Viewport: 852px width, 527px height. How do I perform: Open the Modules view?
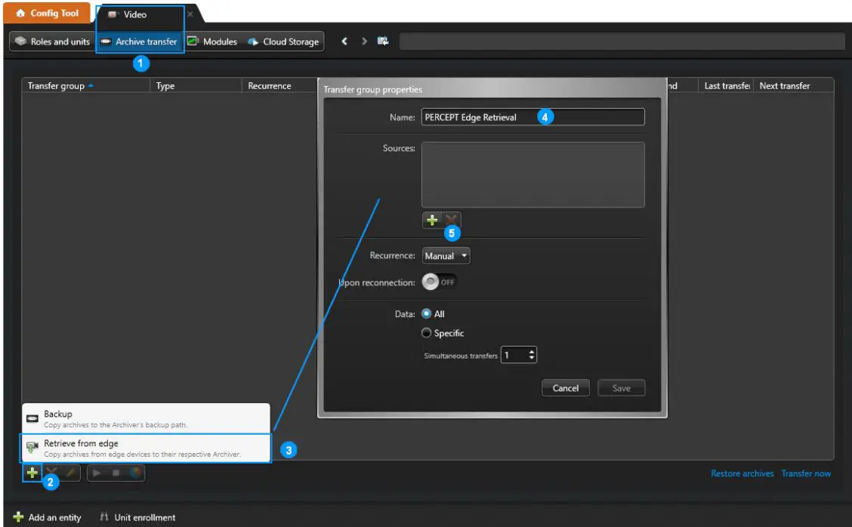[212, 42]
